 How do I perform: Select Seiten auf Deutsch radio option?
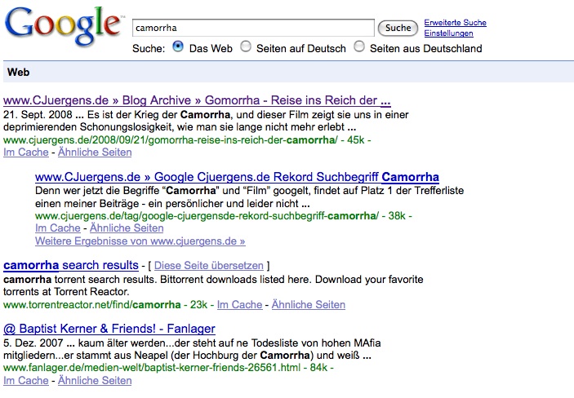(245, 46)
